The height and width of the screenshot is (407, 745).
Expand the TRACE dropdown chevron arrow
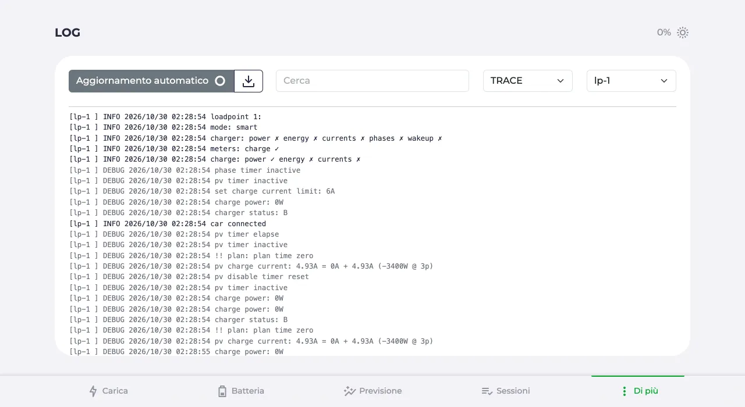560,81
